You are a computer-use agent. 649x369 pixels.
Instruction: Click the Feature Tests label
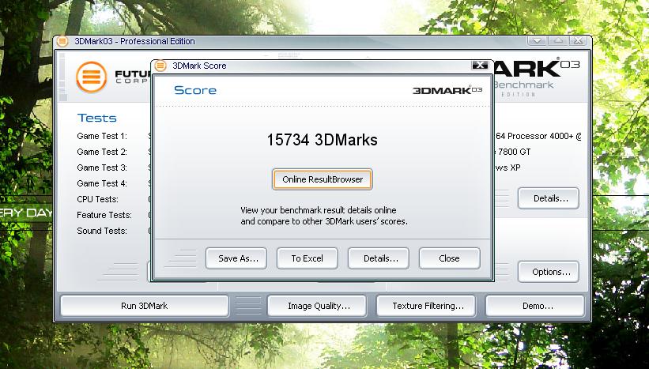pos(104,215)
